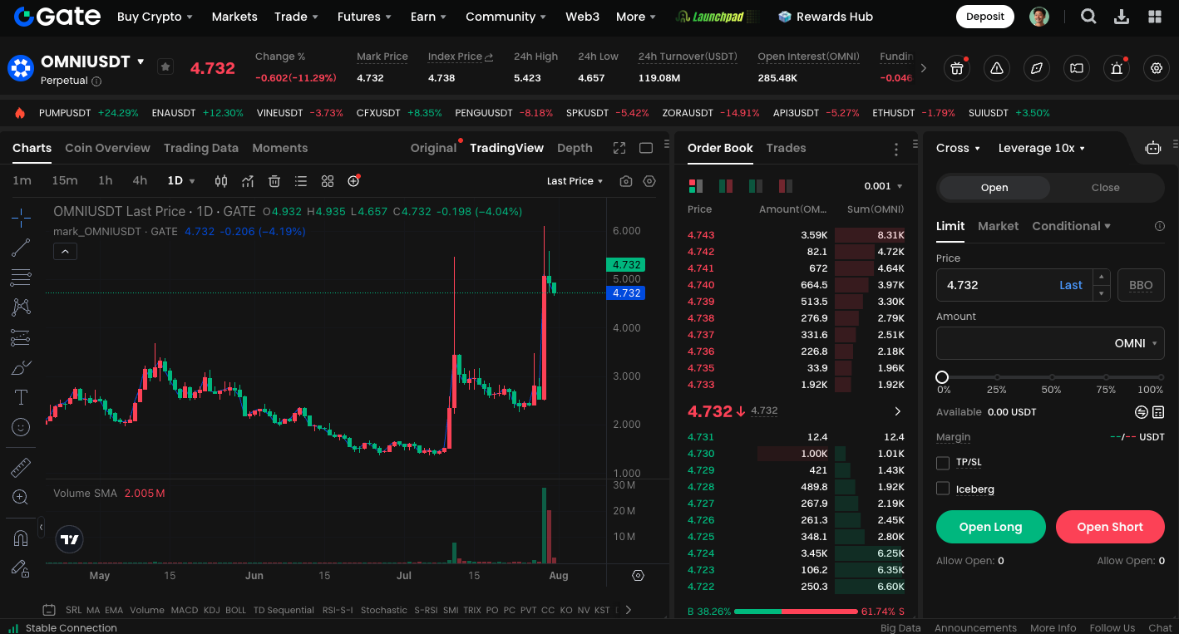This screenshot has height=634, width=1179.
Task: Open Cross margin mode dropdown
Action: pos(959,148)
